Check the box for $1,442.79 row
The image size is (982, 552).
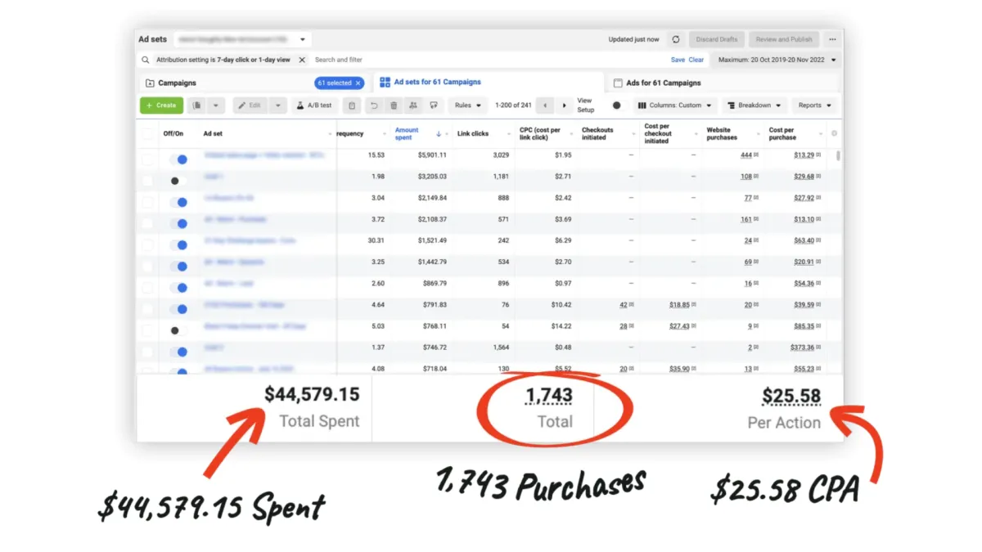pyautogui.click(x=147, y=266)
